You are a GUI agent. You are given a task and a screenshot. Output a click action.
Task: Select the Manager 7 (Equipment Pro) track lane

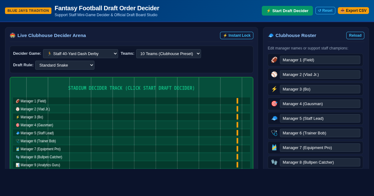[132, 149]
